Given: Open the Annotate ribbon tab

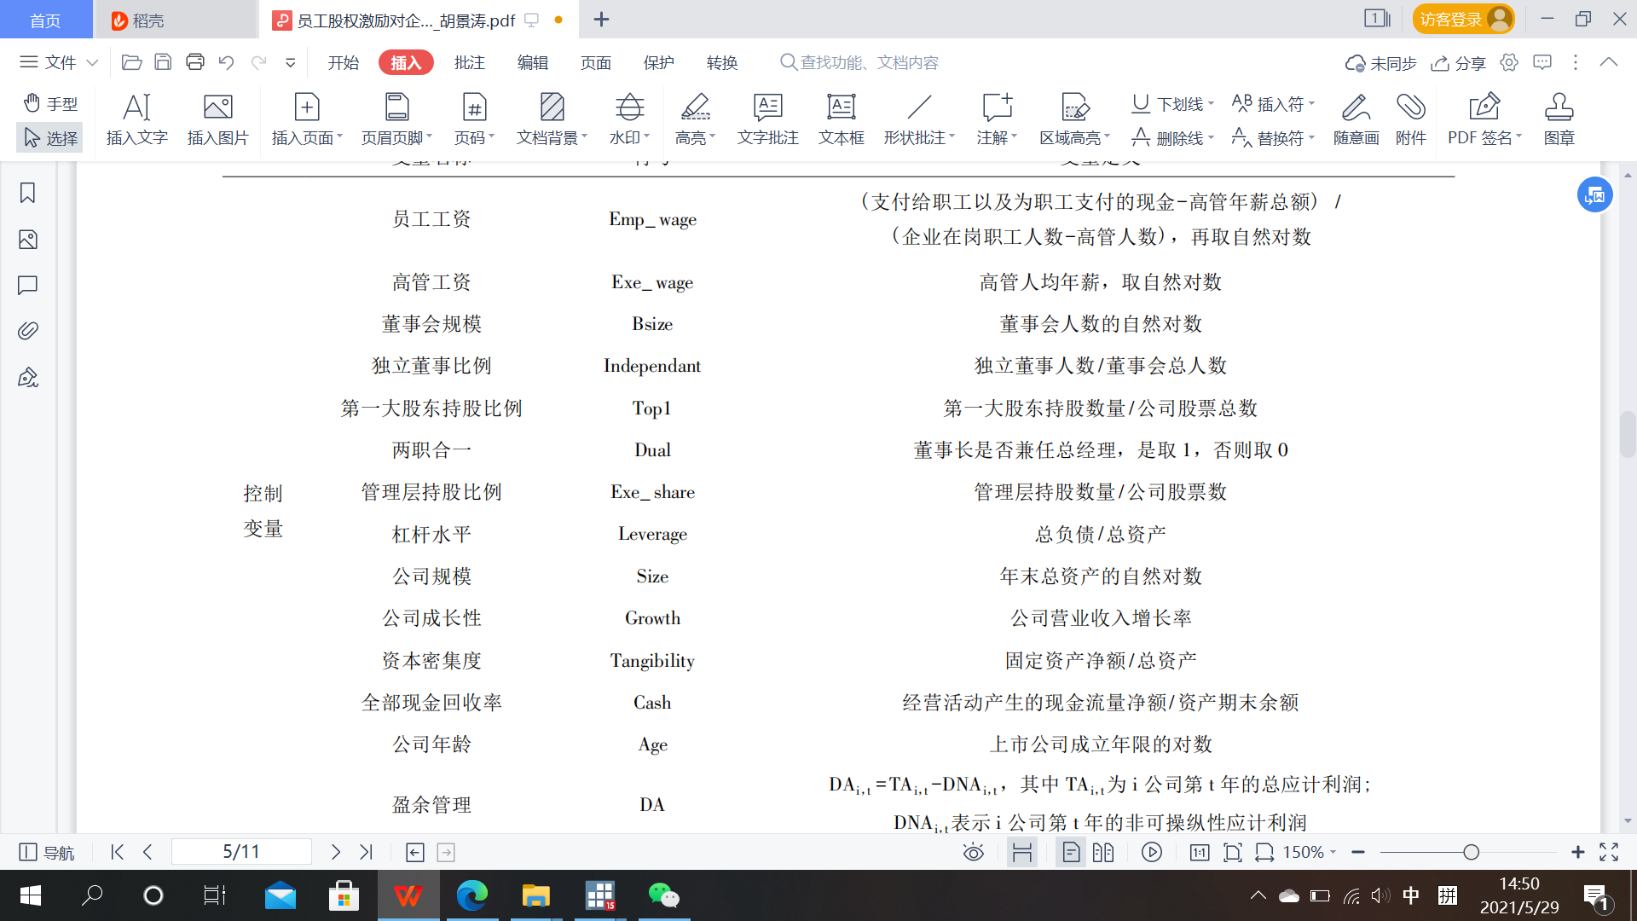Looking at the screenshot, I should click(x=469, y=62).
